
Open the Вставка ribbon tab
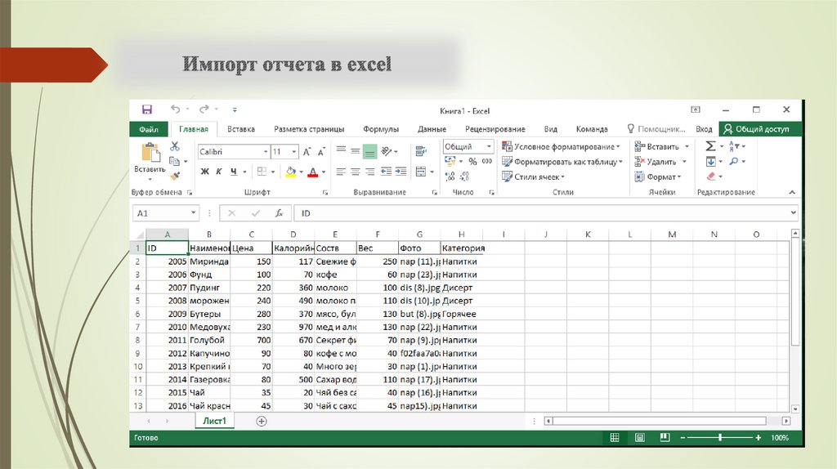click(x=241, y=129)
